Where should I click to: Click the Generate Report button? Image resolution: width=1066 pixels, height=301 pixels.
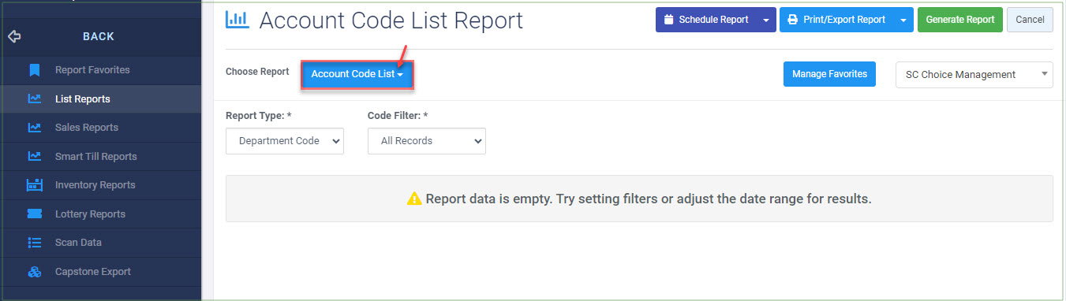tap(960, 20)
